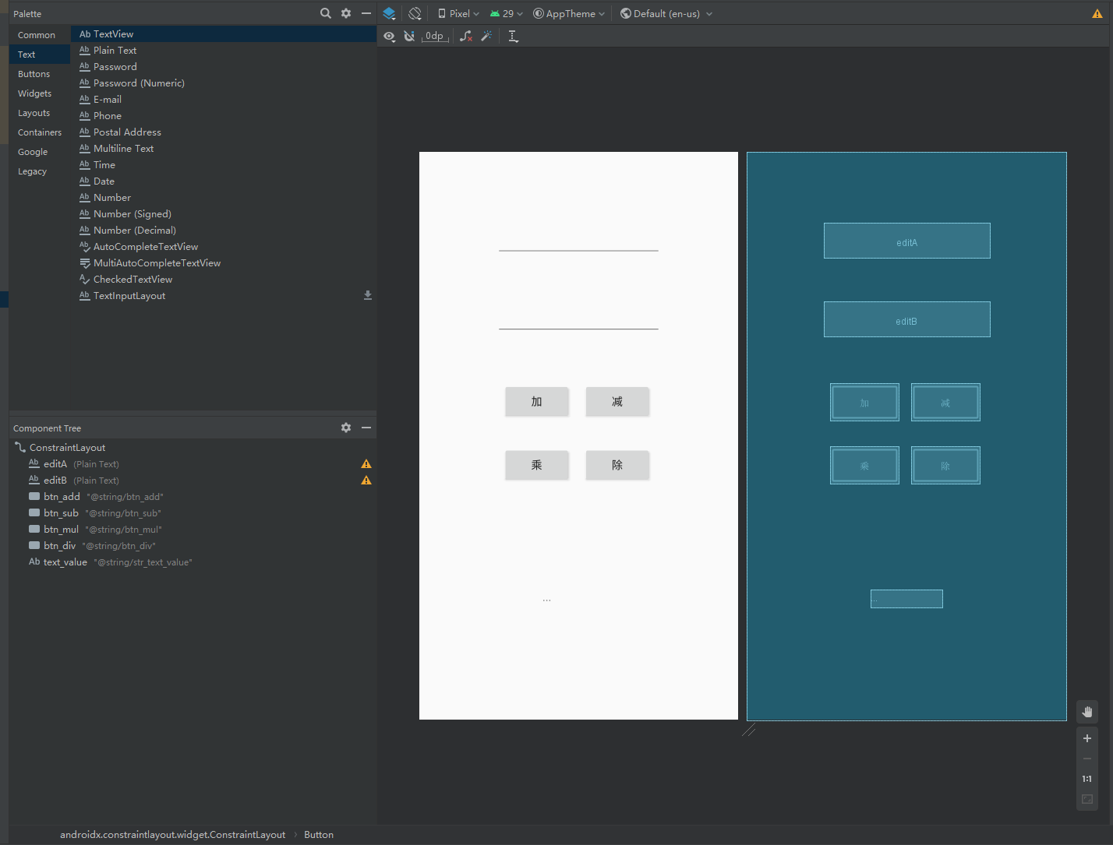Open the Pixel device dropdown

point(459,14)
